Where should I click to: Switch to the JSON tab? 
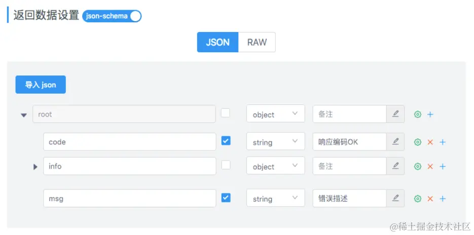pyautogui.click(x=217, y=42)
